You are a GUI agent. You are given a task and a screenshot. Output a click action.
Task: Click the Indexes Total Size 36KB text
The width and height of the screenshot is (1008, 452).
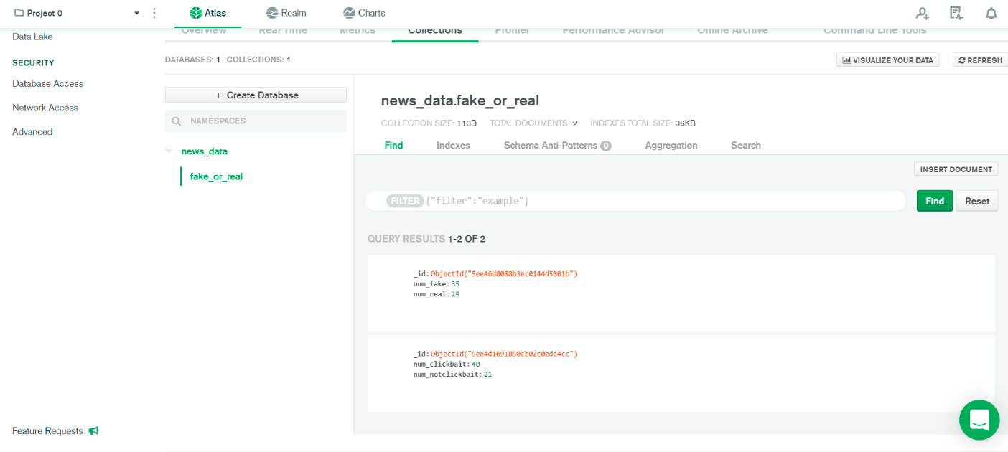click(643, 123)
